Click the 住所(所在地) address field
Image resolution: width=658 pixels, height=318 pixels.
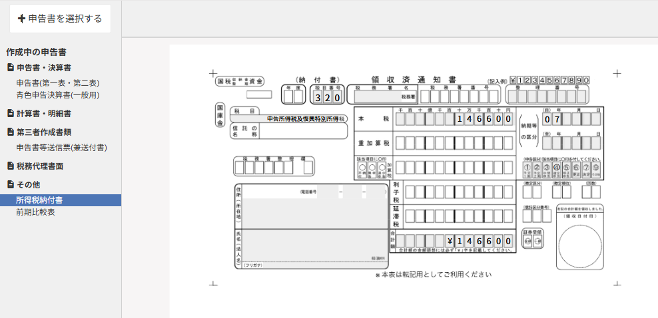315,206
